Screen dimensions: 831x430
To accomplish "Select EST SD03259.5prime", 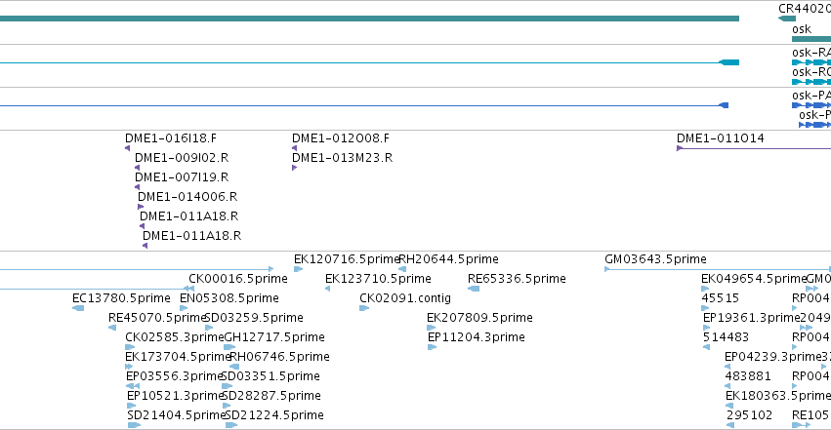I will [x=254, y=318].
